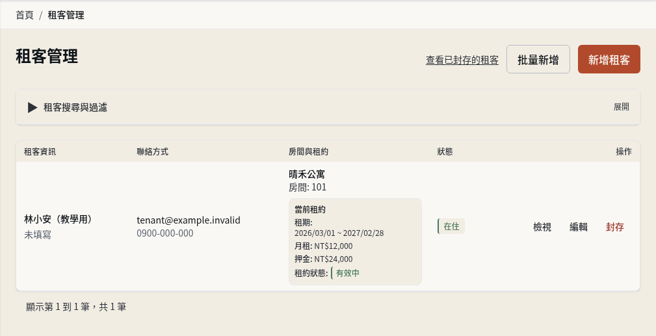Click lease period 2026/03/01 ~ 2027/02/28
The width and height of the screenshot is (656, 336).
point(339,233)
